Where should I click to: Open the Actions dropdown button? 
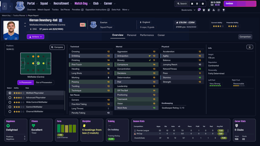[35, 37]
